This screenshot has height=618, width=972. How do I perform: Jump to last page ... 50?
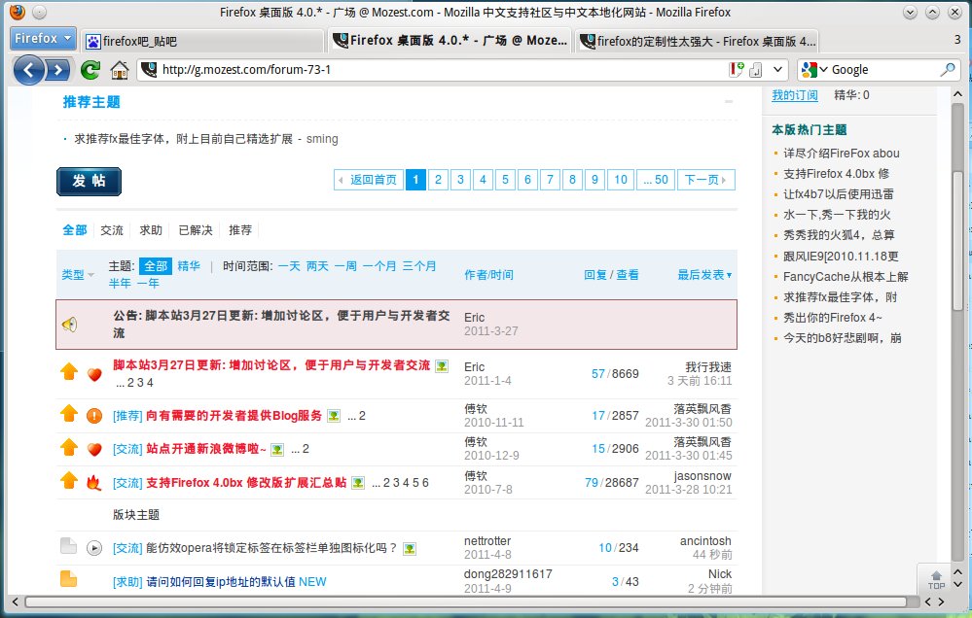pos(655,180)
